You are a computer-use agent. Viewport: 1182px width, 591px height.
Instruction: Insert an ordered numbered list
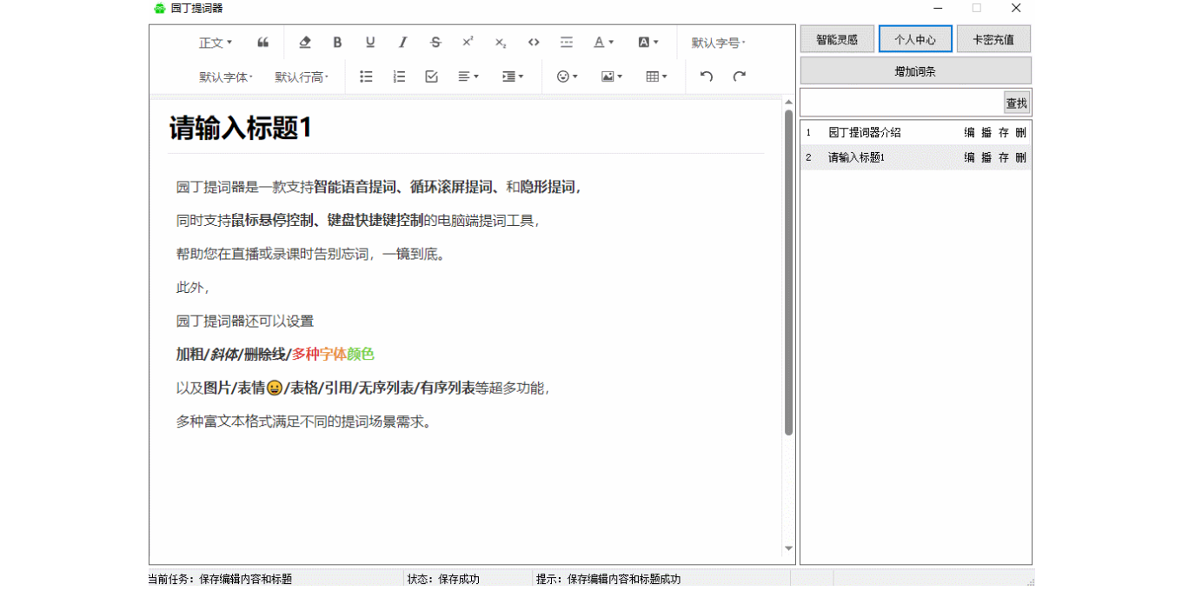pos(399,76)
